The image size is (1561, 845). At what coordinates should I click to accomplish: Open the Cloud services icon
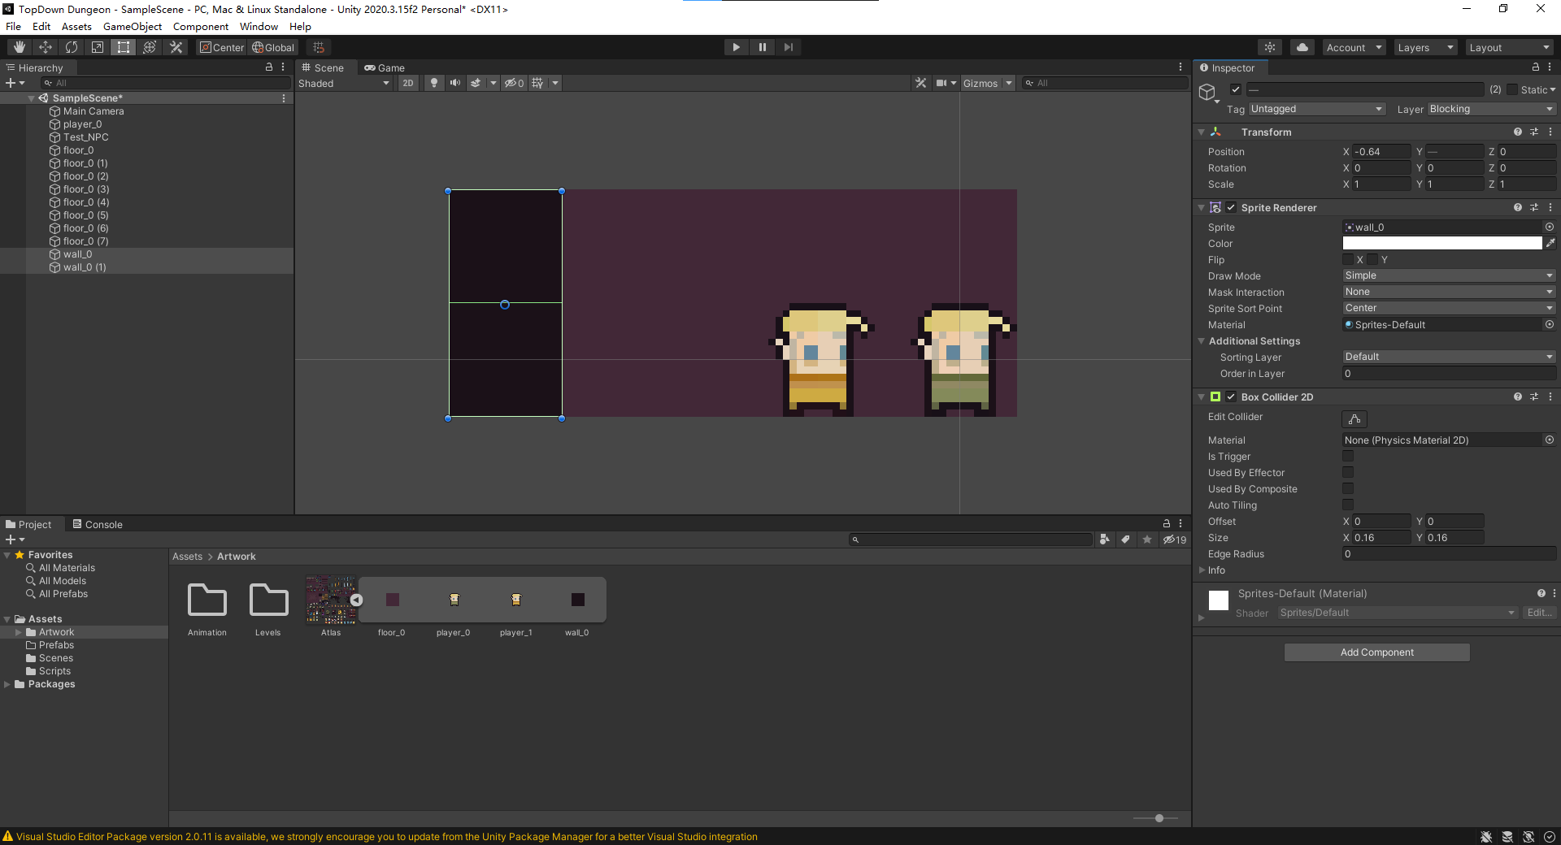tap(1302, 47)
